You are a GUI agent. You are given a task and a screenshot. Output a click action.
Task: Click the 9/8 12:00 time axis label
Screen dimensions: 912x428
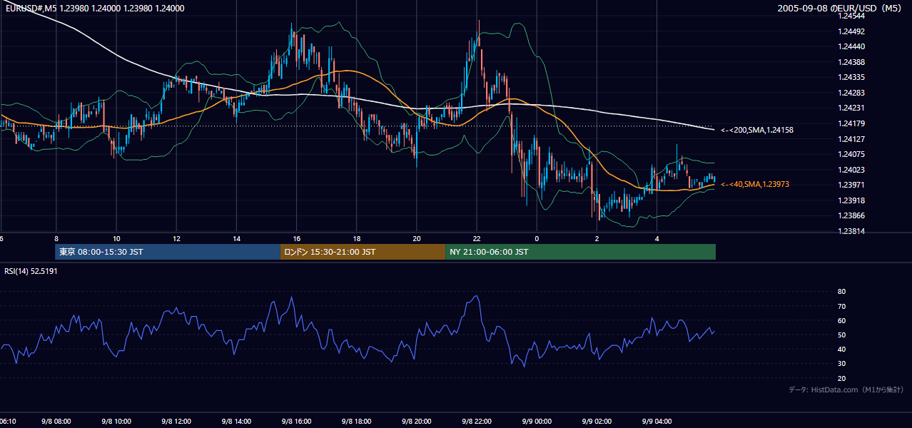[176, 421]
